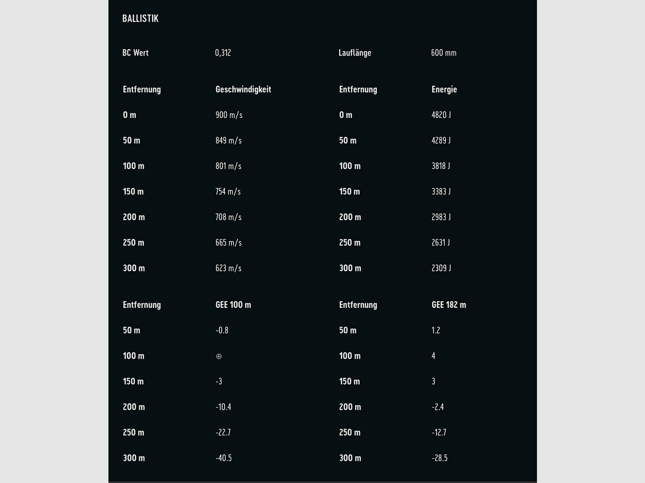Select the GEE 100 m column header
The height and width of the screenshot is (483, 645).
[233, 305]
